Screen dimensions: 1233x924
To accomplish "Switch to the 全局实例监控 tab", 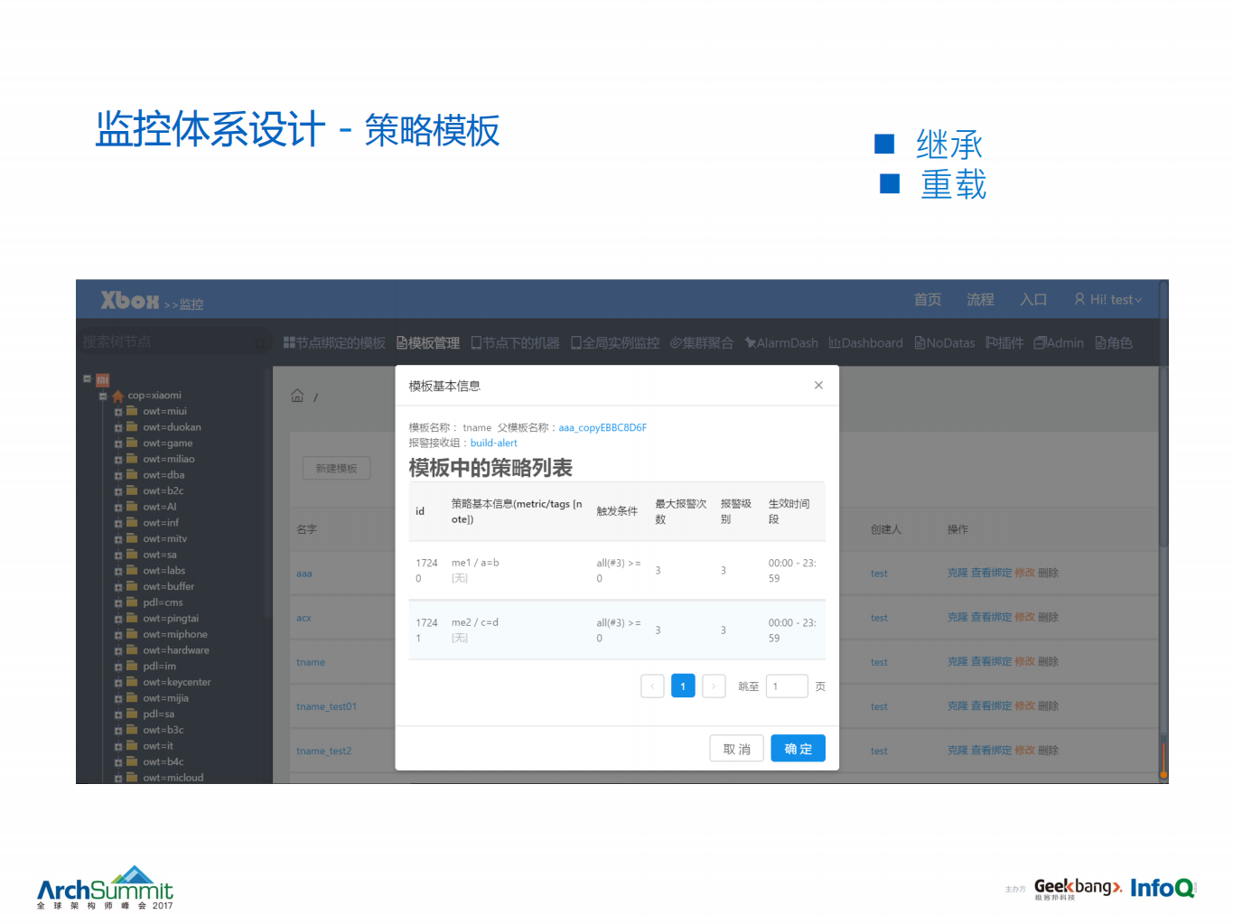I will [615, 342].
